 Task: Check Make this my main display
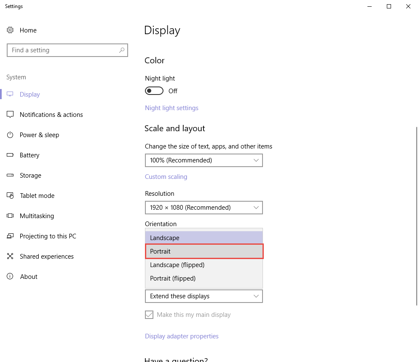[x=149, y=314]
